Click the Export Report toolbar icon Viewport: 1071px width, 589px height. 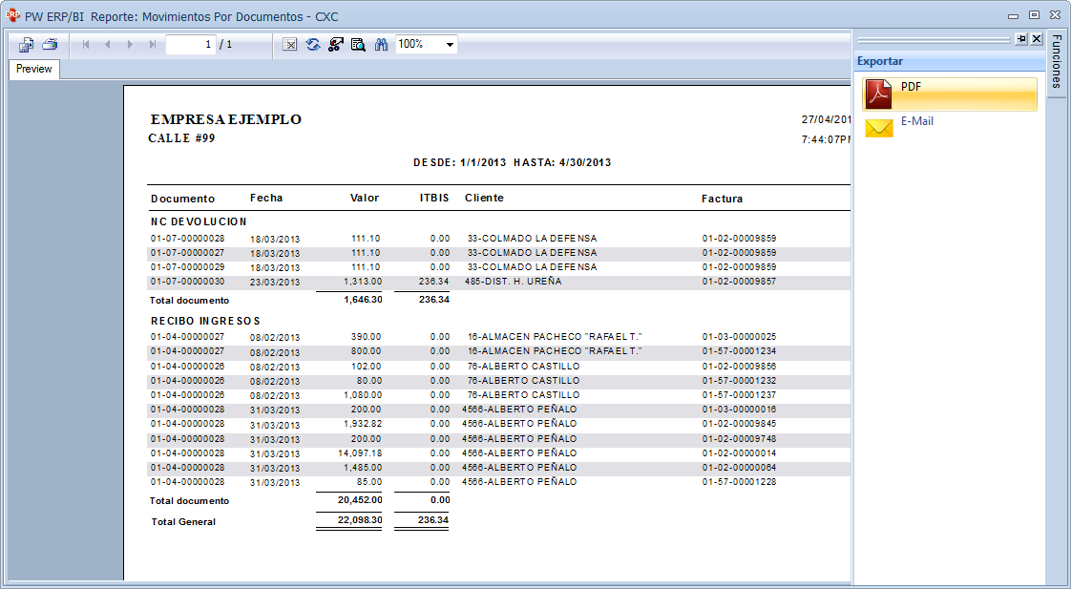pos(26,45)
